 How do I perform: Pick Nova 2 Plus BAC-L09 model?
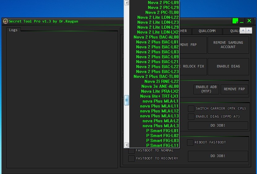point(154,57)
